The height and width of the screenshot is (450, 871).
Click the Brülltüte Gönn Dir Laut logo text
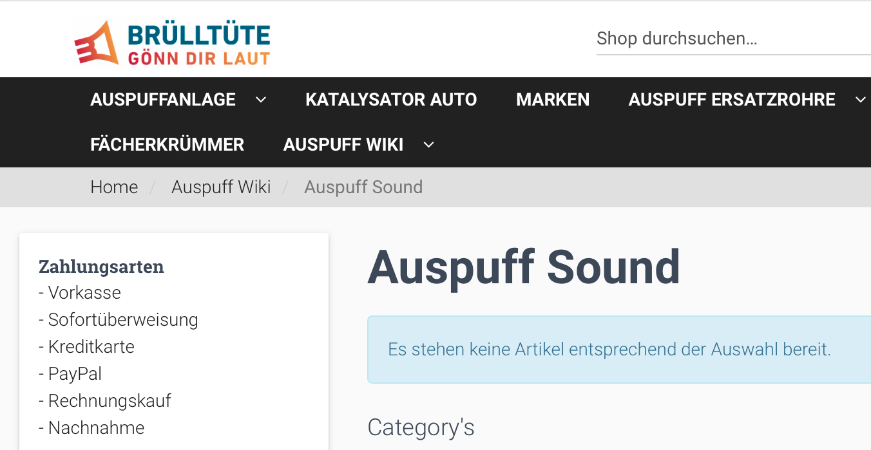[x=198, y=44]
